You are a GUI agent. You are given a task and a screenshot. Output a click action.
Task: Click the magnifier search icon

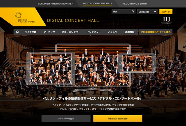pyautogui.click(x=133, y=12)
